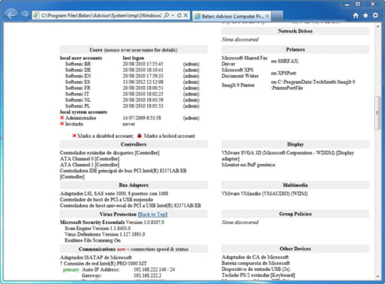Click Monitor no PnP genérico entry

249,165
